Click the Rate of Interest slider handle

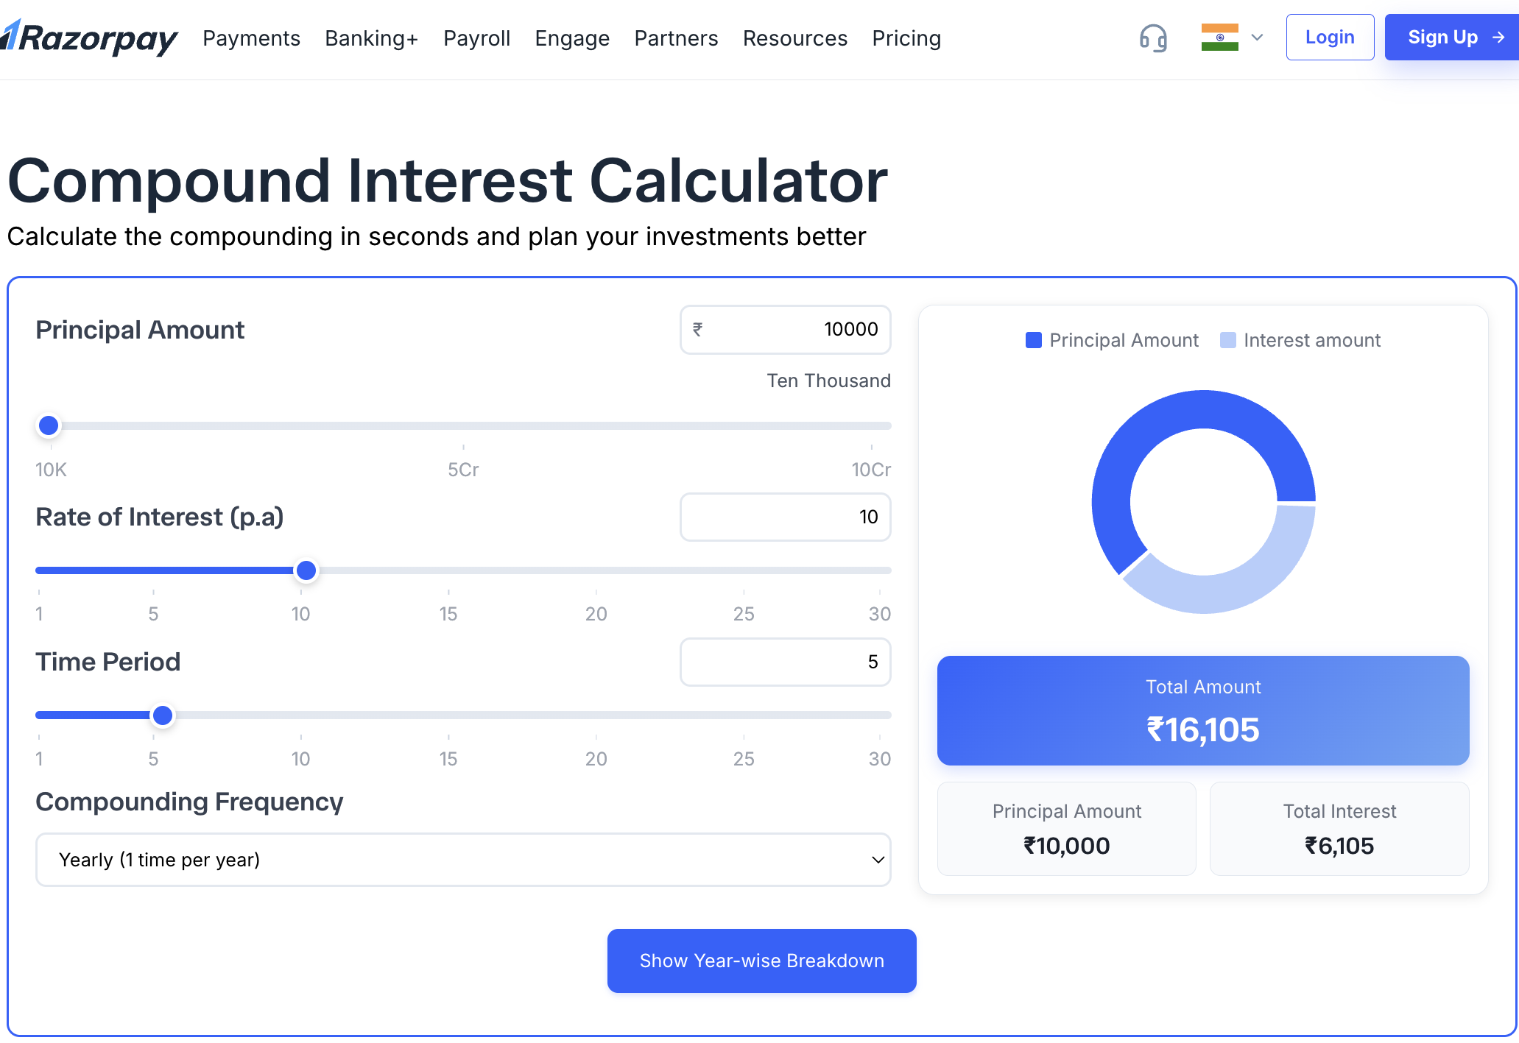tap(306, 570)
